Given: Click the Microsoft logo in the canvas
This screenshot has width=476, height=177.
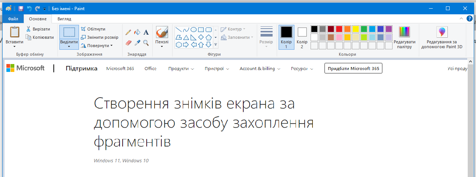Looking at the screenshot, I should (25, 68).
